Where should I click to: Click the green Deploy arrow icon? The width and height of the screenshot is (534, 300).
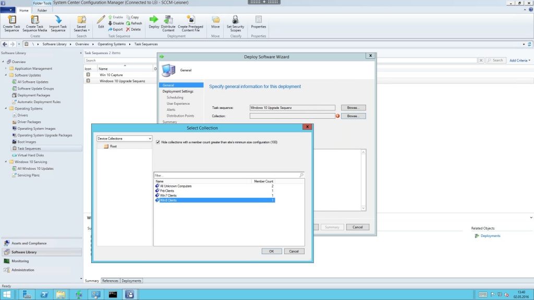click(x=154, y=19)
